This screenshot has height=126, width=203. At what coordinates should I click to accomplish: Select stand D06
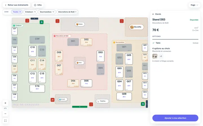73,83
